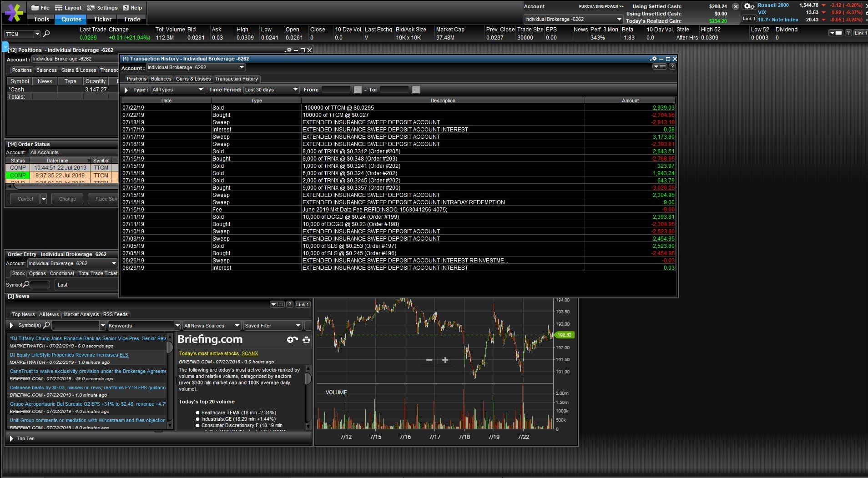Image resolution: width=868 pixels, height=478 pixels.
Task: Open the All News Sources dropdown
Action: (x=212, y=326)
